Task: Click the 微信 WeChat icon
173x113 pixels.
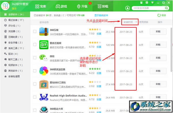Action: (44, 58)
